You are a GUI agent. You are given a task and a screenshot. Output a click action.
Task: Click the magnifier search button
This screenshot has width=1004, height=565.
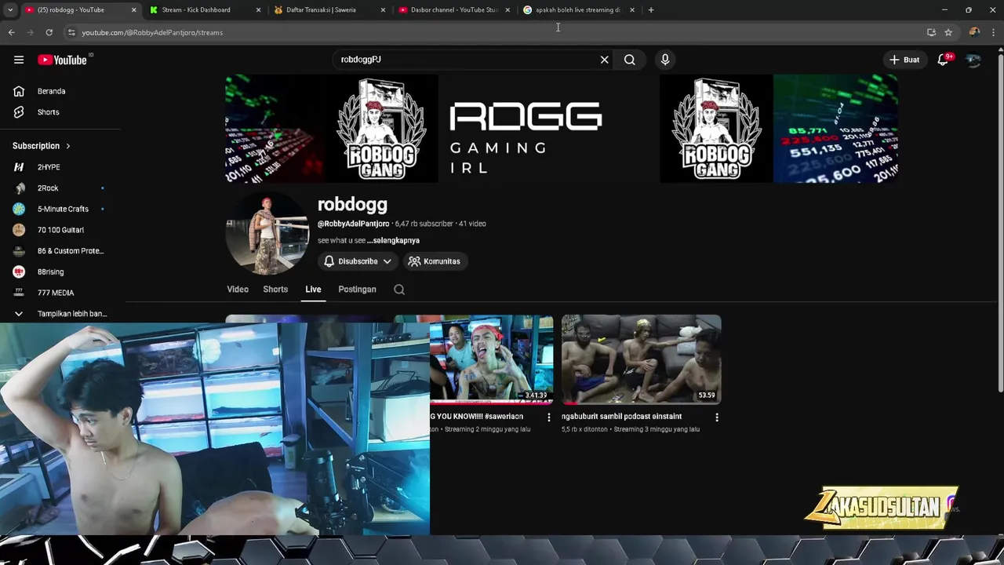pyautogui.click(x=630, y=60)
